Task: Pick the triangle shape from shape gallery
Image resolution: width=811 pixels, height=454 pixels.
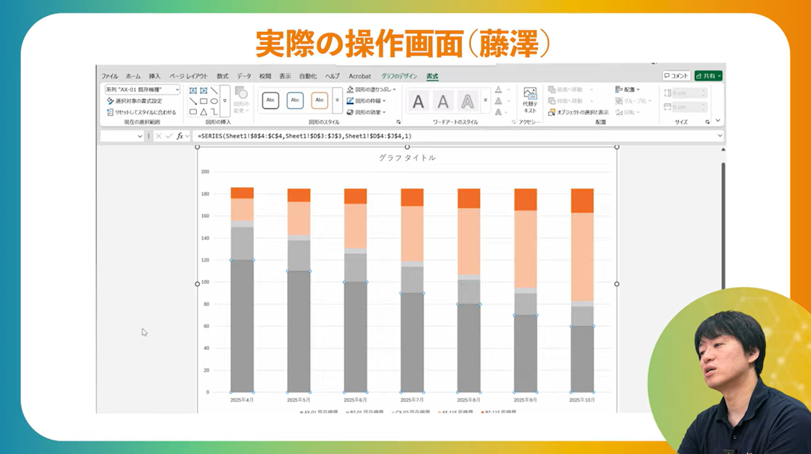Action: pos(203,112)
